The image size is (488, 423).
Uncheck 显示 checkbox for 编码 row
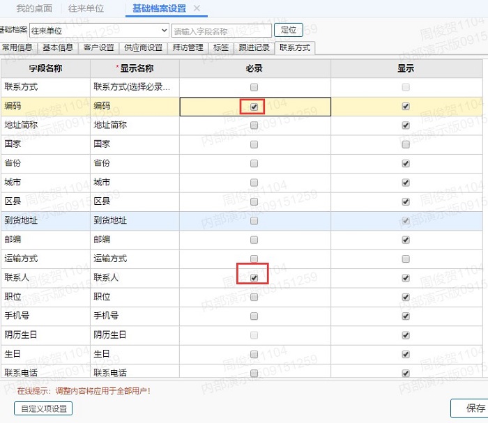tap(406, 106)
